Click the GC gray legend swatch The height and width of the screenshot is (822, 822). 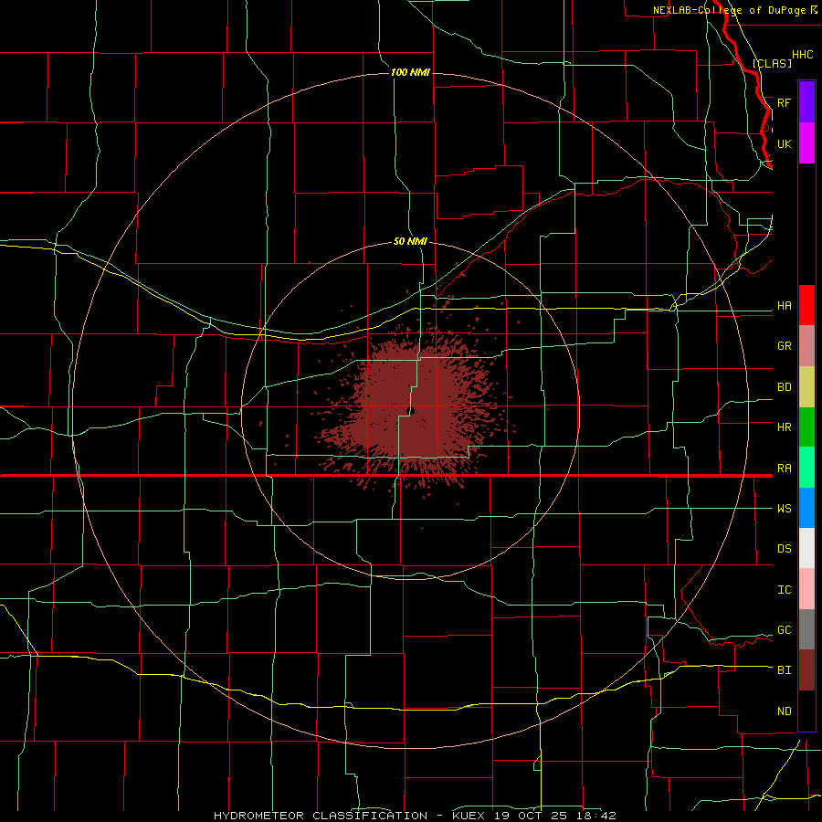(806, 629)
